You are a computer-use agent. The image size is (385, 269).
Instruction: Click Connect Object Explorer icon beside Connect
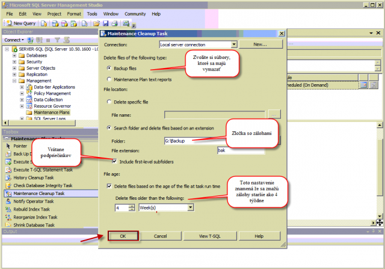click(31, 40)
